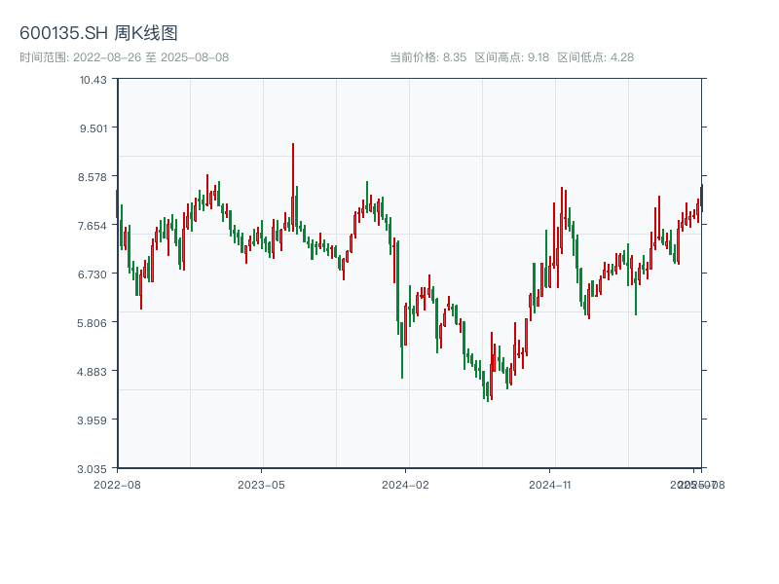The height and width of the screenshot is (584, 779).
Task: Select the 6.730 y-axis tick label
Action: (93, 274)
